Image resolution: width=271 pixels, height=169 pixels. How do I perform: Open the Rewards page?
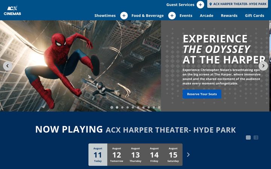coord(229,15)
